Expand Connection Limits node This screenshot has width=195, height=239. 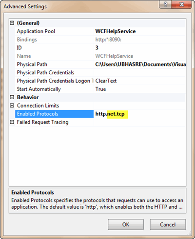pos(12,106)
